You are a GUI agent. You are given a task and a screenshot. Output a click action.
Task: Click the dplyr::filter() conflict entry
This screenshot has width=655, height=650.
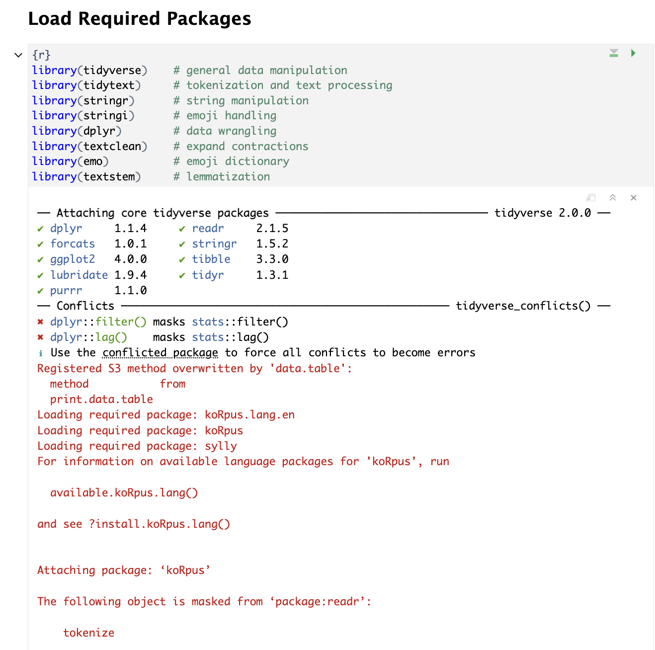tap(98, 322)
